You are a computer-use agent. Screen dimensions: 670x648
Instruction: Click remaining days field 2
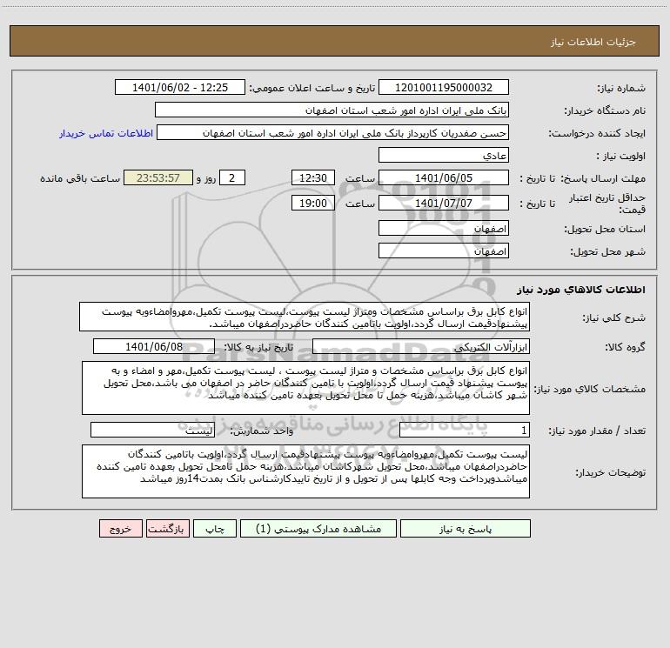point(232,177)
